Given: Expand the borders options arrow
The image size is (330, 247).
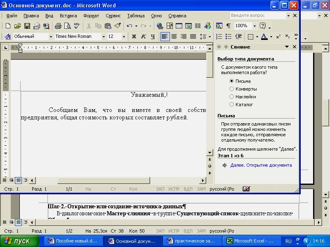Looking at the screenshot, I should [x=257, y=37].
